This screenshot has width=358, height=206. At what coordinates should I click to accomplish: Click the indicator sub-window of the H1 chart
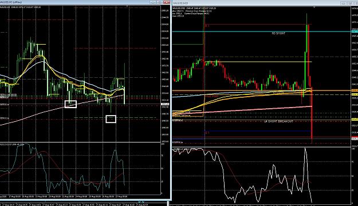pos(80,169)
